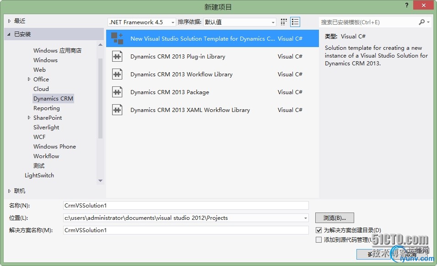Select the WCF category

tap(39, 137)
